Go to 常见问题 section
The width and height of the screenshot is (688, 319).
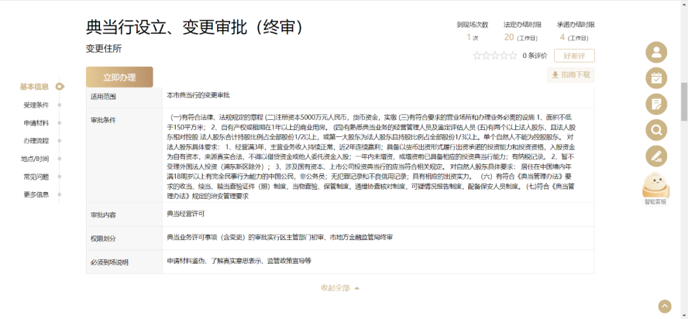click(36, 177)
